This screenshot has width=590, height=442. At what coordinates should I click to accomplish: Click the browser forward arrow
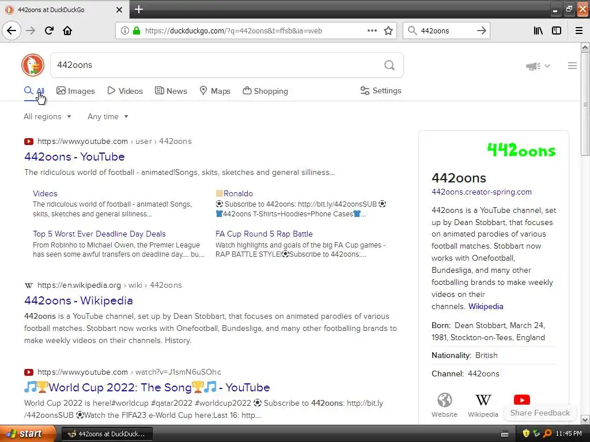31,31
